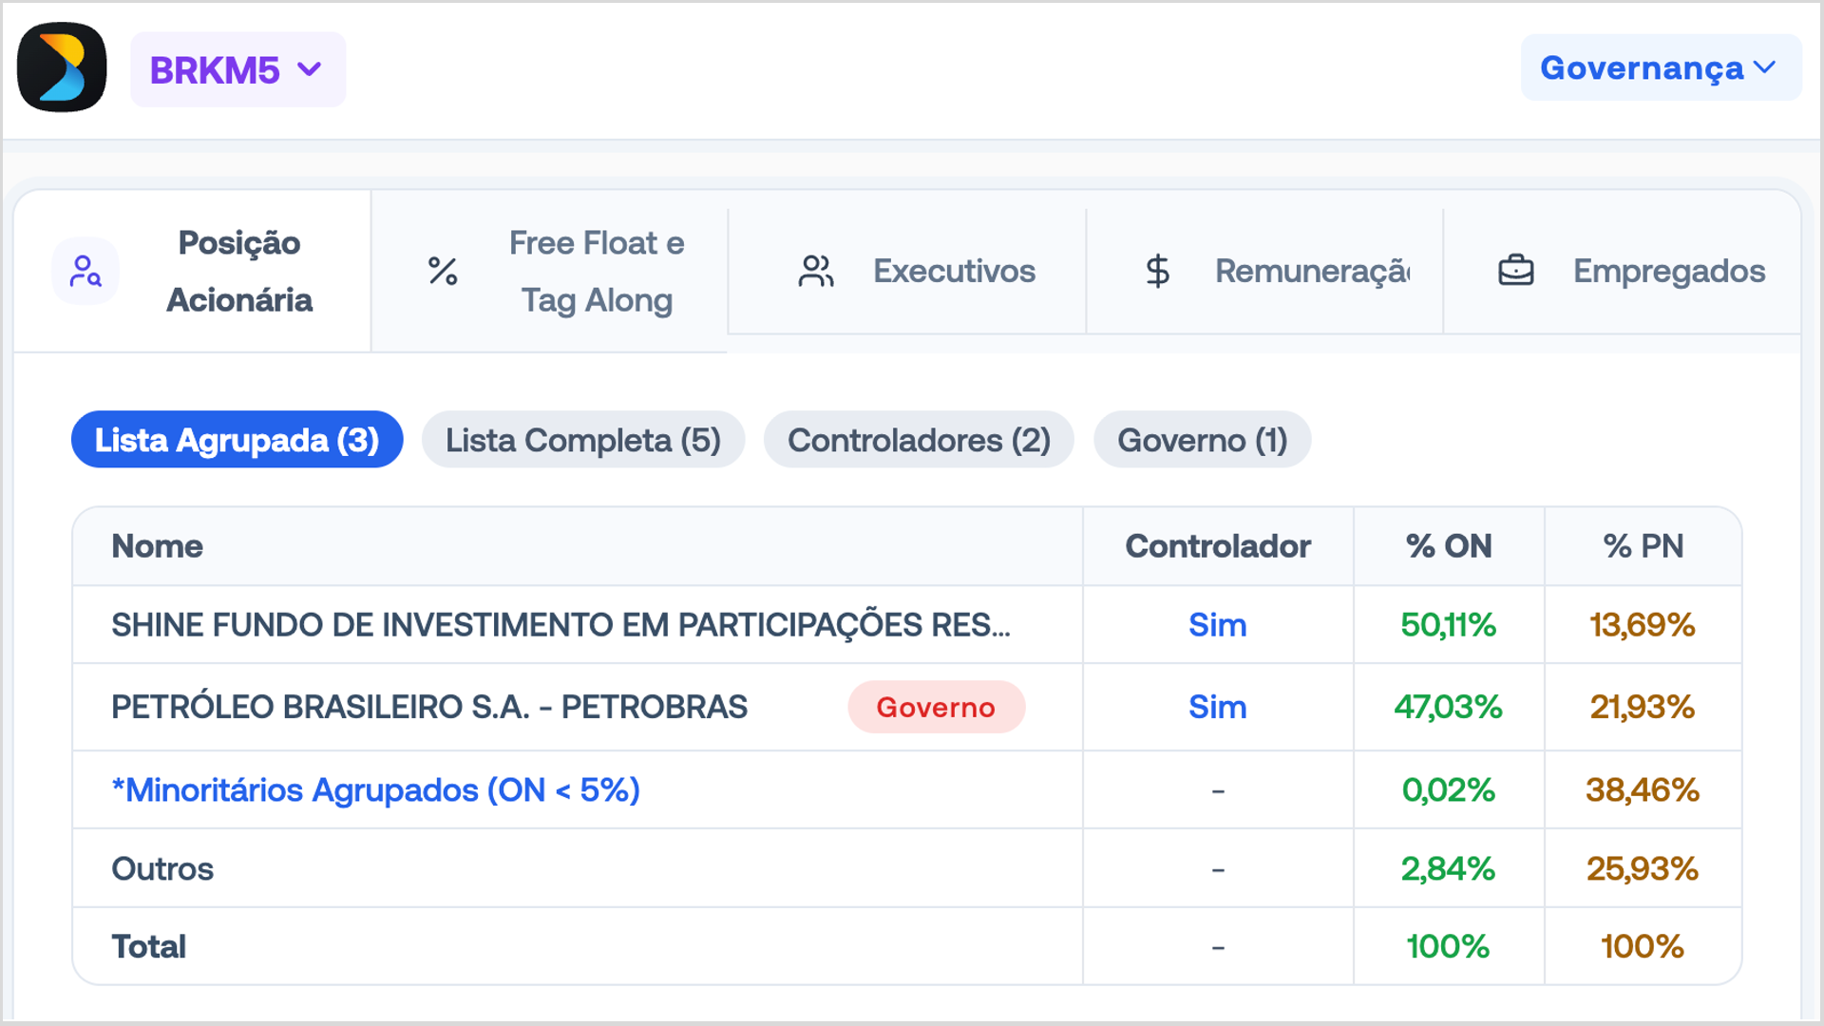Image resolution: width=1824 pixels, height=1026 pixels.
Task: Click the Sim value in Petrobras row
Action: (x=1217, y=707)
